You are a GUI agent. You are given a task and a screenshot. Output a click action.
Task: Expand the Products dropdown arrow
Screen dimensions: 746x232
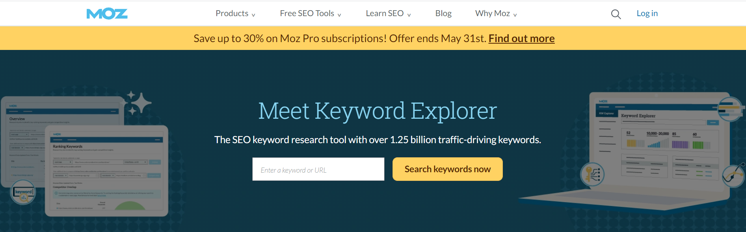point(253,15)
